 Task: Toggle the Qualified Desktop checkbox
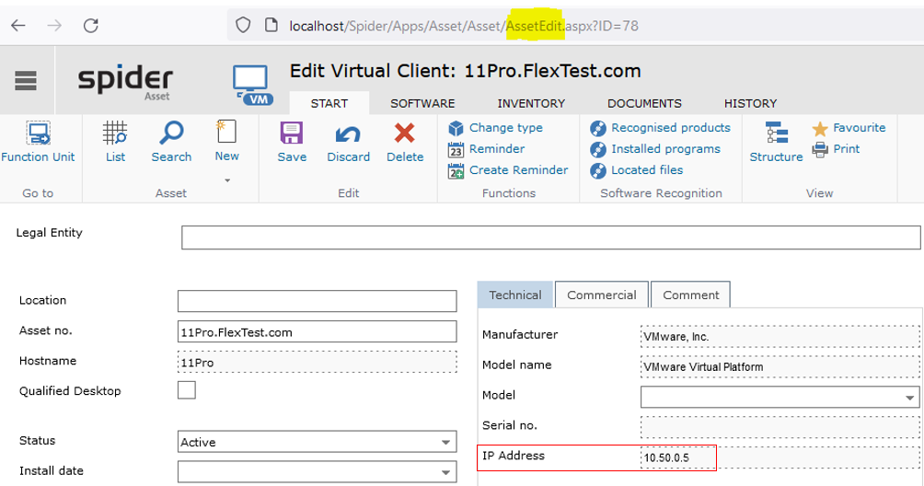187,390
